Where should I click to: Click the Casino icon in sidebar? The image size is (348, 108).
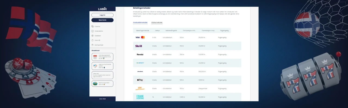(x=93, y=26)
